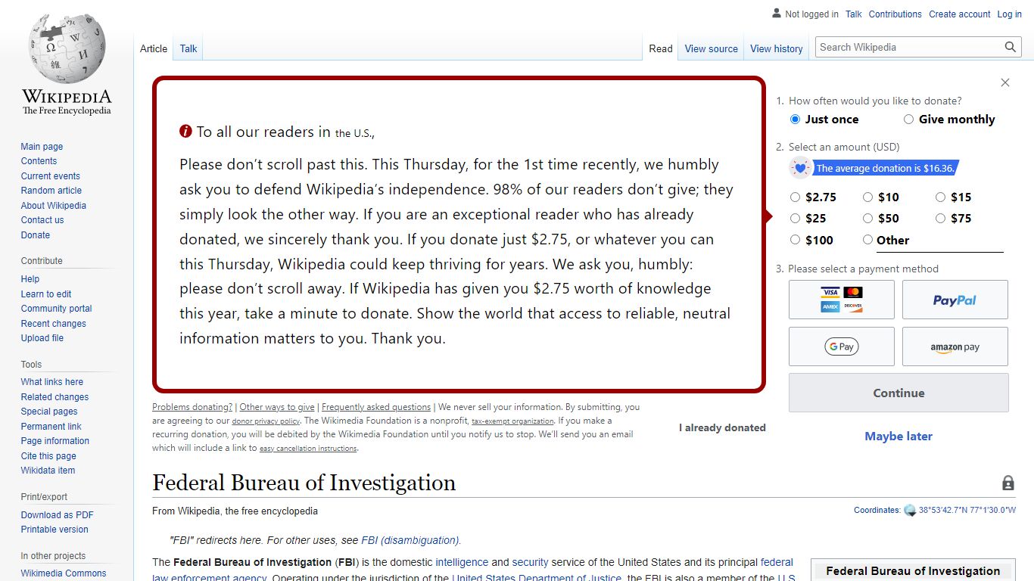The width and height of the screenshot is (1034, 581).
Task: Open Cite this page link
Action: click(x=48, y=456)
